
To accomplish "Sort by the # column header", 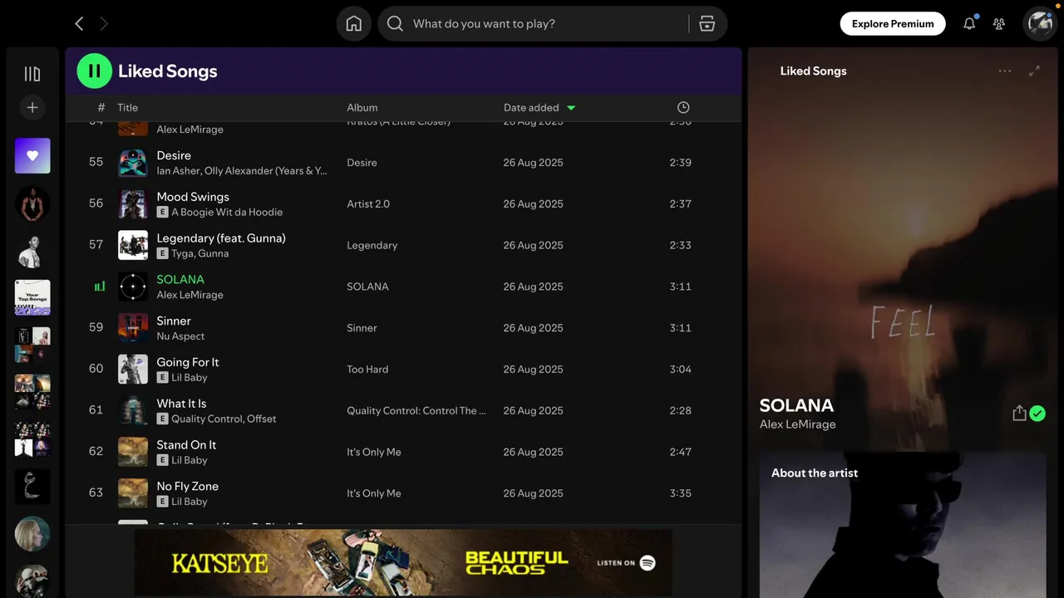I will click(101, 107).
